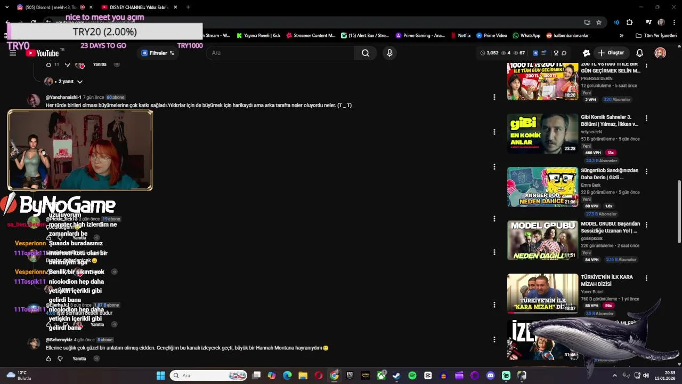Click the Windows taskbar search box
Screen dimensions: 682x384
pos(209,375)
